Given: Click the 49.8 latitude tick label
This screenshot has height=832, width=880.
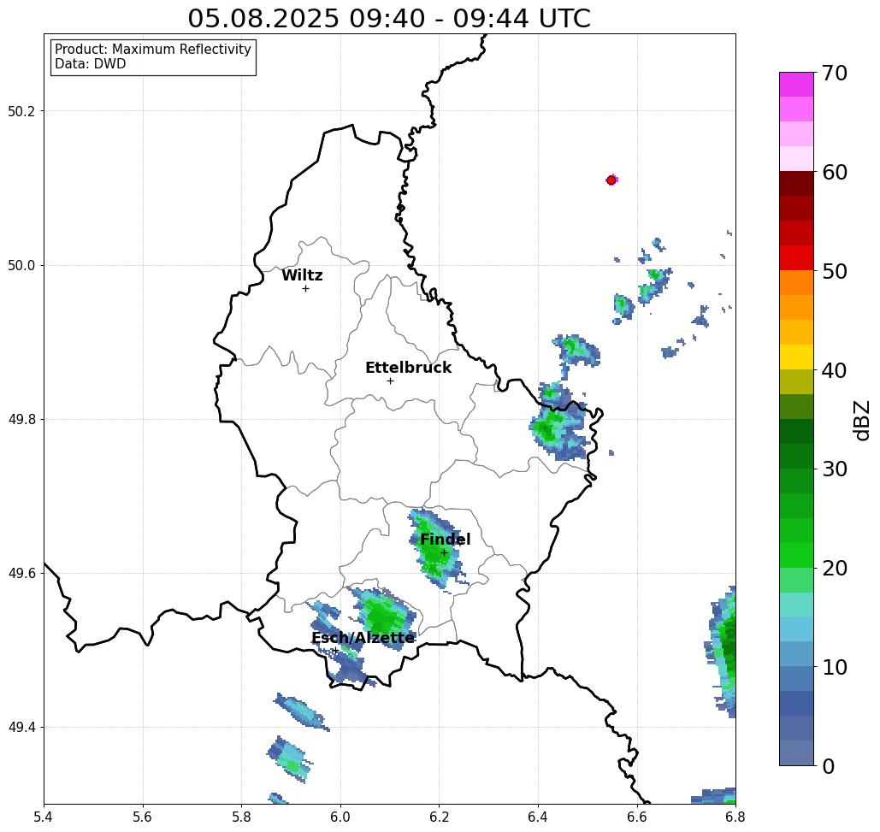Looking at the screenshot, I should point(21,419).
